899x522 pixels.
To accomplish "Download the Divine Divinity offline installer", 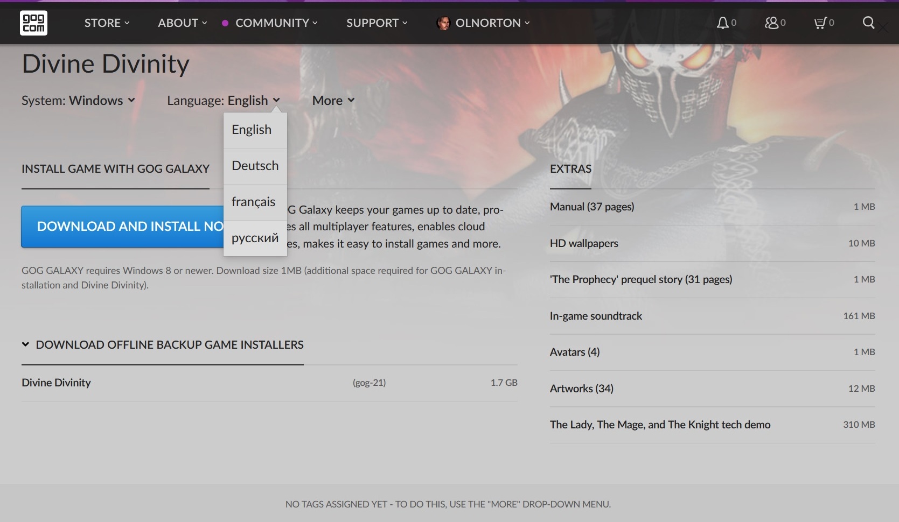I will (x=269, y=383).
